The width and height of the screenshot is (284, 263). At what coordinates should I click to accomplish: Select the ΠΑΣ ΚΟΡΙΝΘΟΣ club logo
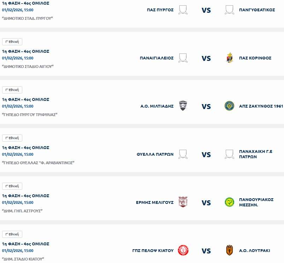pyautogui.click(x=229, y=58)
